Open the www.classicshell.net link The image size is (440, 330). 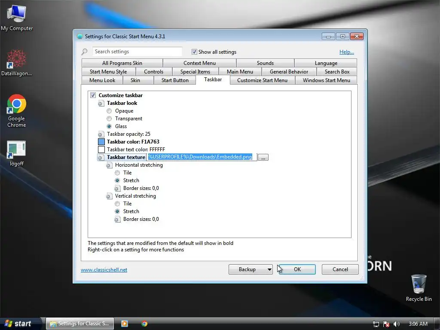point(104,270)
